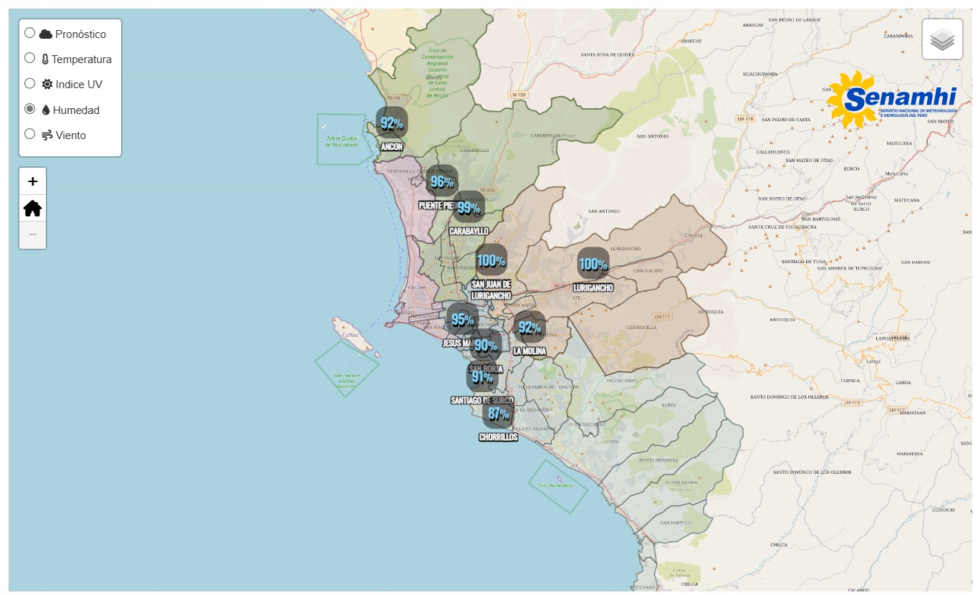
Task: Click SANTA CRUZ DE COCACHACRA map label
Action: pyautogui.click(x=782, y=227)
